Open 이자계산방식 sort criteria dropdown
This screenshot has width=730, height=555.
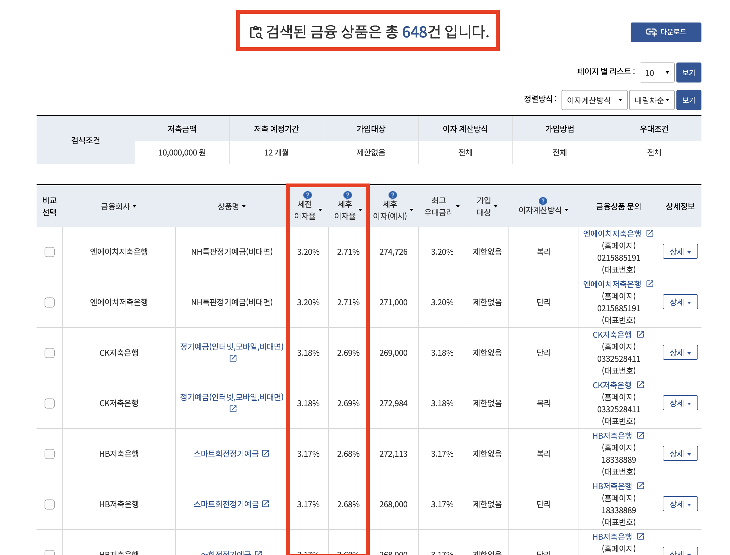pos(594,100)
